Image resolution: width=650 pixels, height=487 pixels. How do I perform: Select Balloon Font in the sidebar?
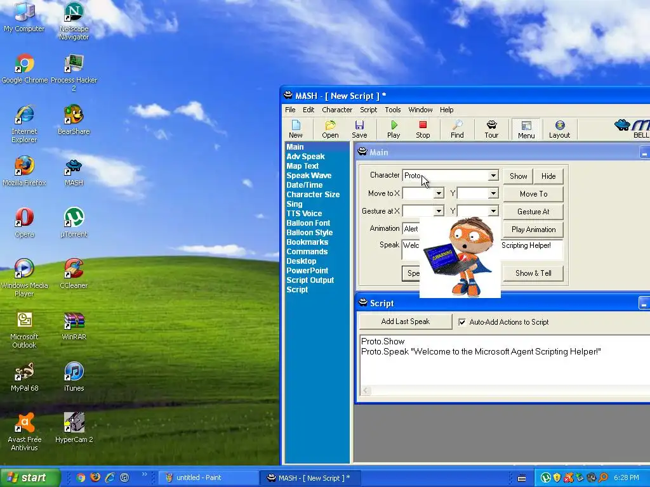308,223
